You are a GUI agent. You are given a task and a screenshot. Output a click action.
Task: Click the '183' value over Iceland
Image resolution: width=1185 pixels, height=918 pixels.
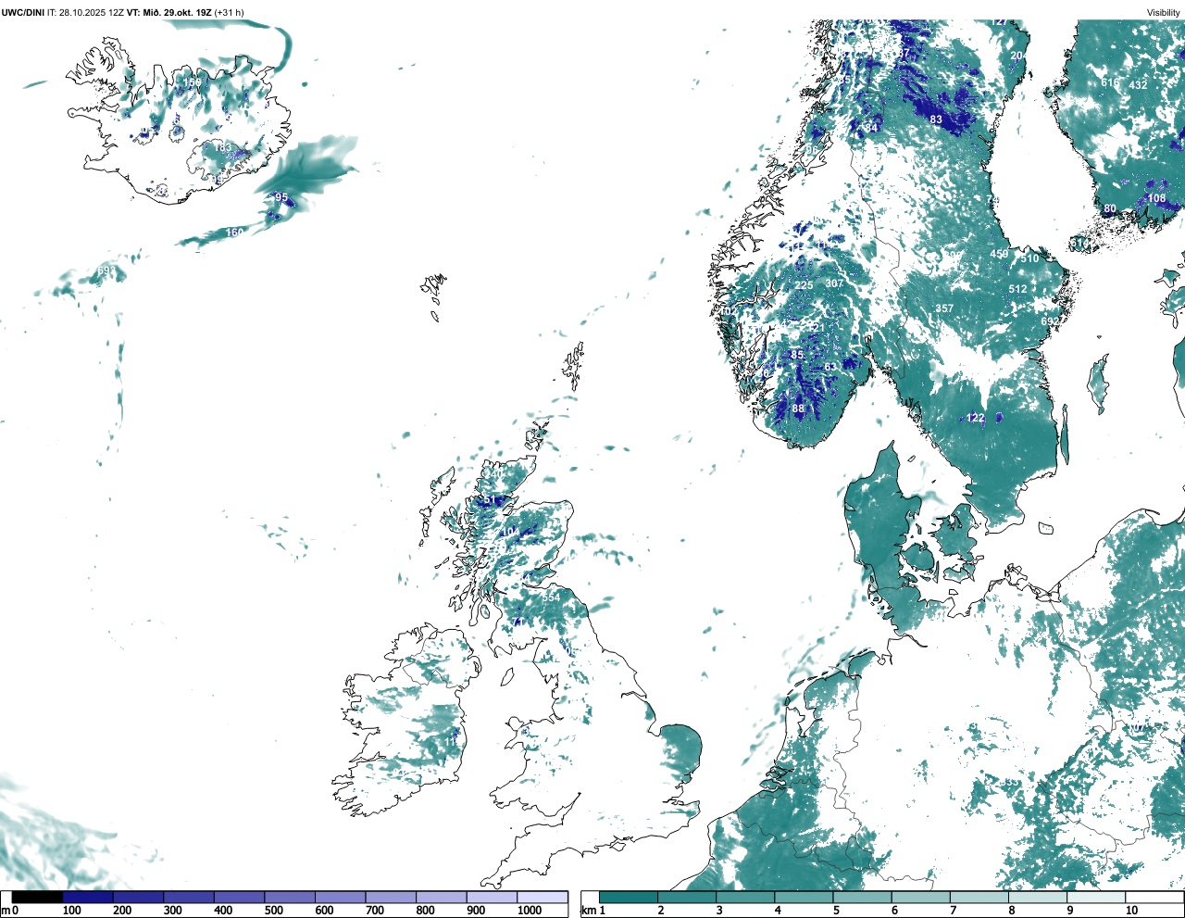pos(224,147)
